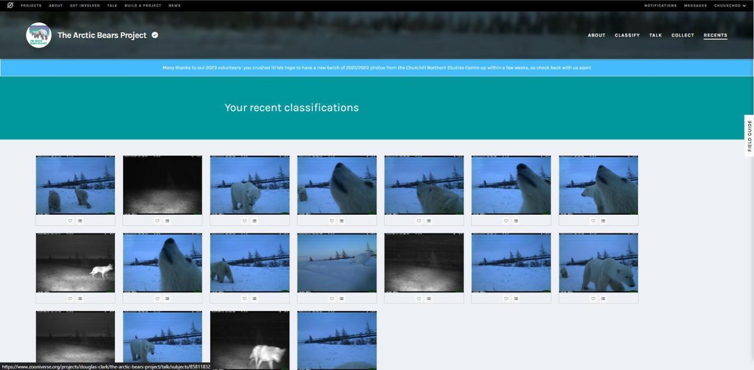Favorite the third photo in the second row
Viewport: 754px width, 370px height.
coord(244,299)
